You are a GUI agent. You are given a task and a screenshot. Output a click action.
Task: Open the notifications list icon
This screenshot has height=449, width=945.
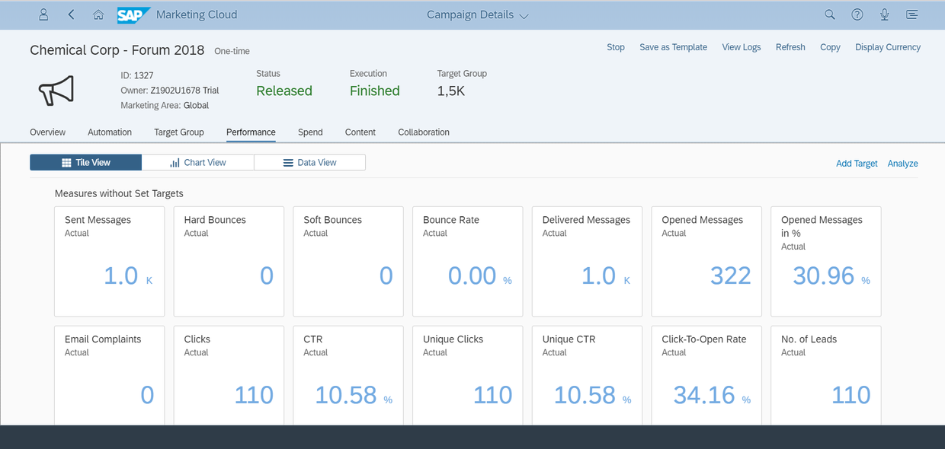[911, 14]
